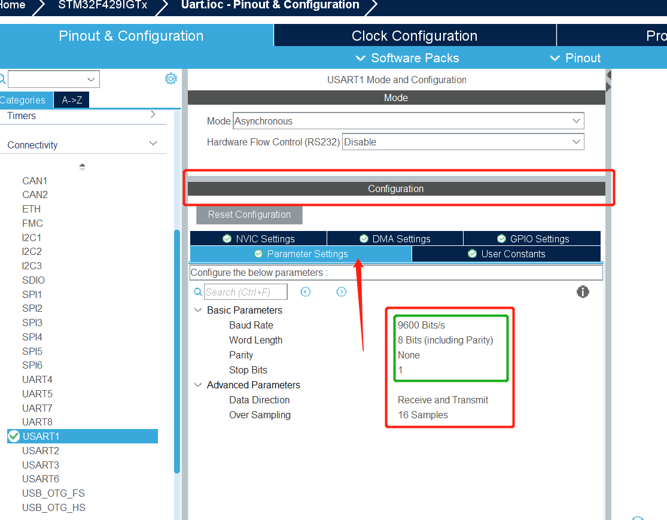
Task: Open the peripheral search combo box
Action: click(54, 79)
